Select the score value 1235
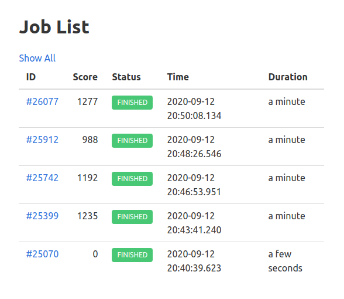Screen dimensions: 344x299 tap(88, 216)
